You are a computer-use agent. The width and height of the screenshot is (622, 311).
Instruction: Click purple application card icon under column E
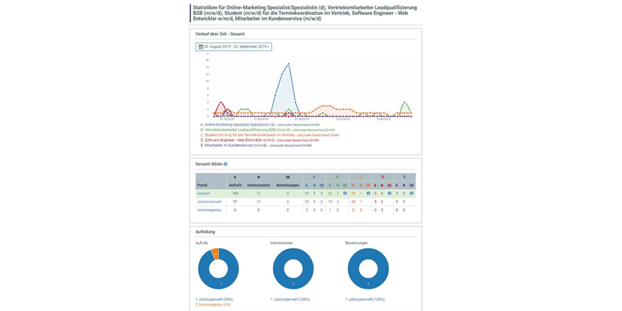click(412, 185)
